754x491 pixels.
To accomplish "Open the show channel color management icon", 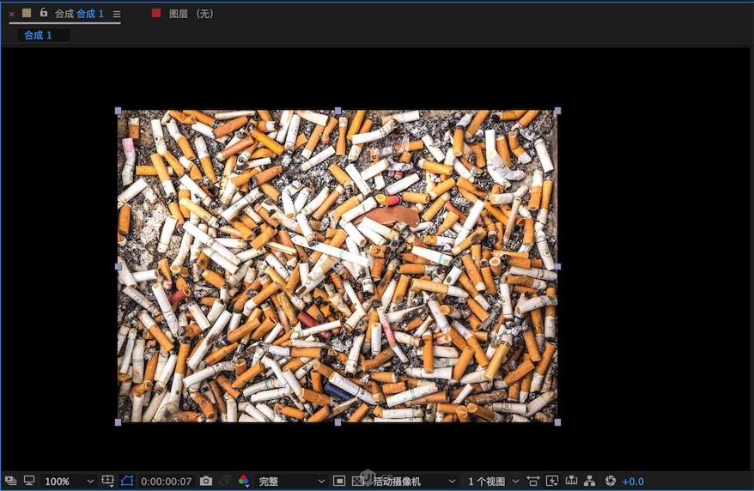I will point(244,482).
